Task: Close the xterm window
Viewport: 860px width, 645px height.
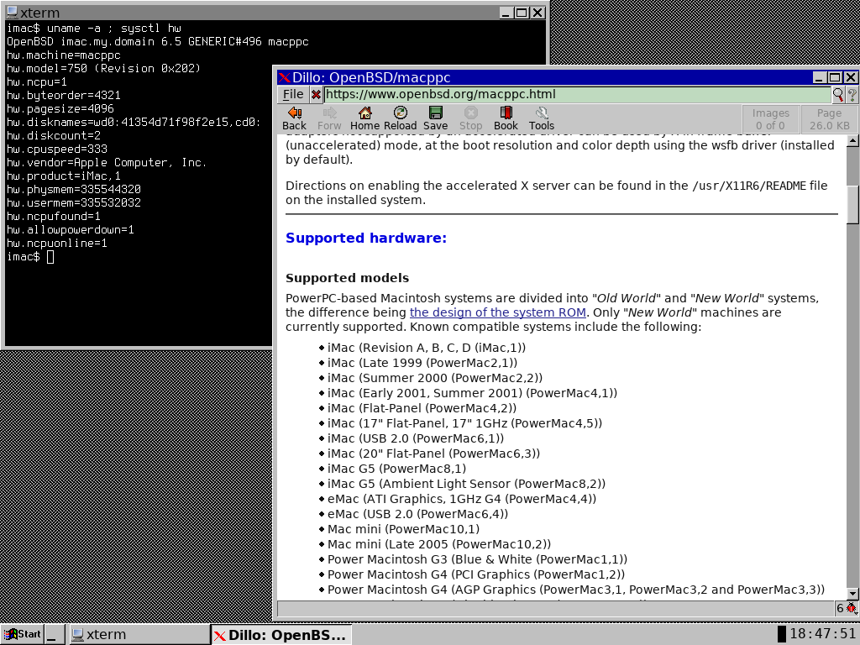Action: coord(538,13)
